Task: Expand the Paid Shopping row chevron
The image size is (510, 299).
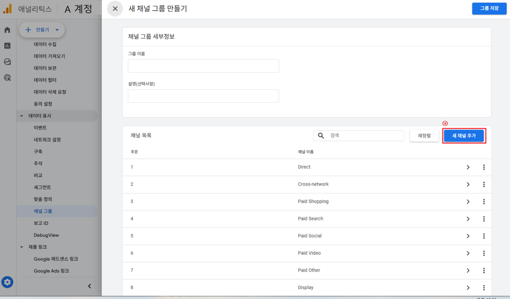Action: tap(468, 201)
